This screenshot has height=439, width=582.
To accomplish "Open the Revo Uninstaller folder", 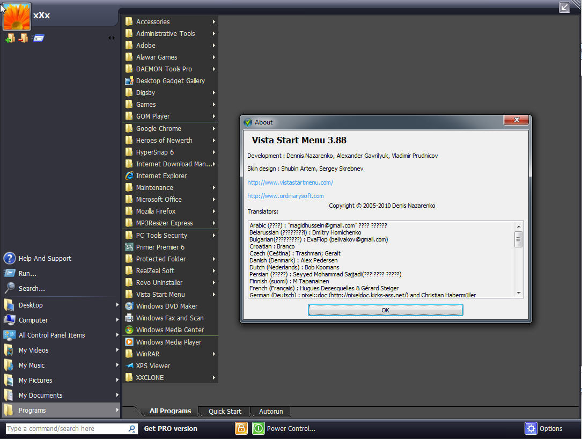I will coord(171,283).
